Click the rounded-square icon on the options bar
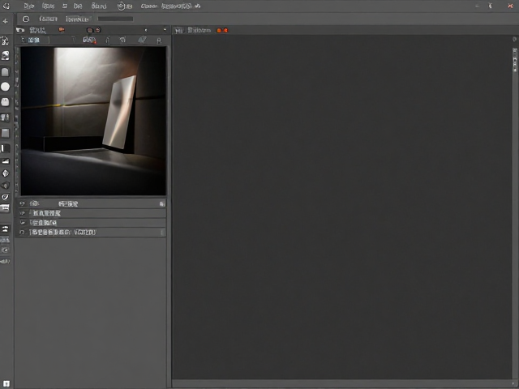The width and height of the screenshot is (519, 389). coord(26,19)
